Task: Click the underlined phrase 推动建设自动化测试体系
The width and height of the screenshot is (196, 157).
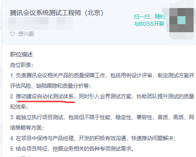Action: point(45,96)
